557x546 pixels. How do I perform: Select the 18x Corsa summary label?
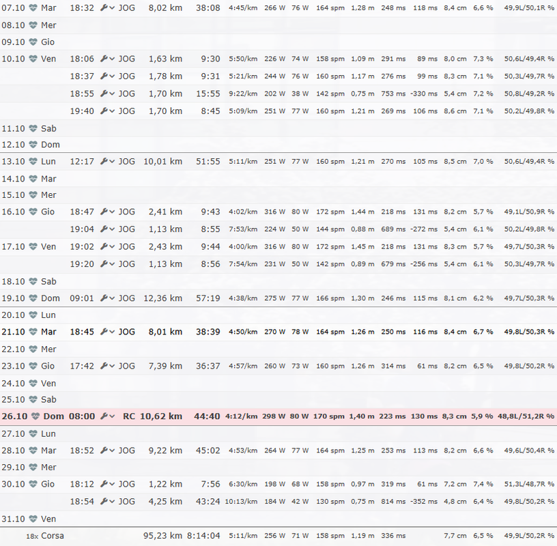(x=45, y=536)
